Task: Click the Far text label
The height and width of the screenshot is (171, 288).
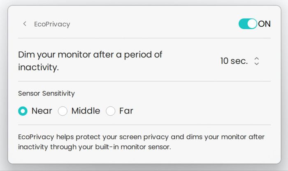Action: (126, 111)
